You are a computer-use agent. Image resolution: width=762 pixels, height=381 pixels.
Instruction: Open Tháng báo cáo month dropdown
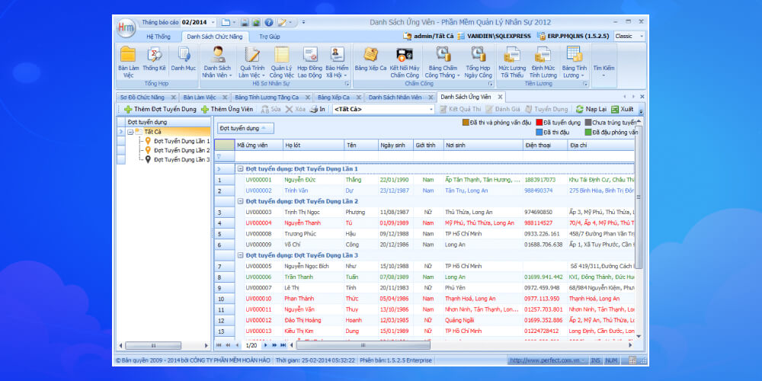point(213,22)
